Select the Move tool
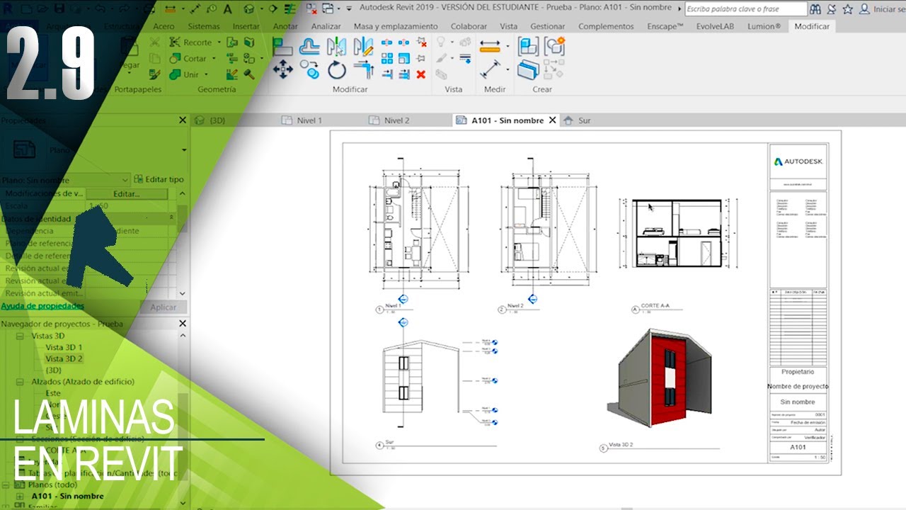This screenshot has height=510, width=906. [x=283, y=69]
